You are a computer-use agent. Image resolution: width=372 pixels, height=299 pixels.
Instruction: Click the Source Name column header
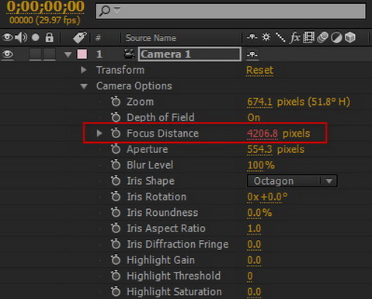point(151,38)
